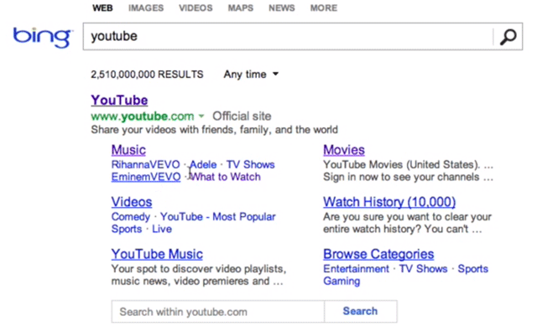
Task: Click the 2,510,000,000 RESULTS count text
Action: [147, 75]
